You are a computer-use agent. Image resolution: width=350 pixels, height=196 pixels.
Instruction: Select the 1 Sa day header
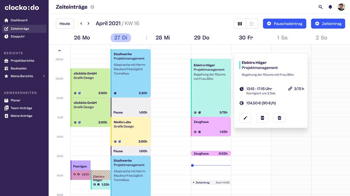(x=282, y=38)
